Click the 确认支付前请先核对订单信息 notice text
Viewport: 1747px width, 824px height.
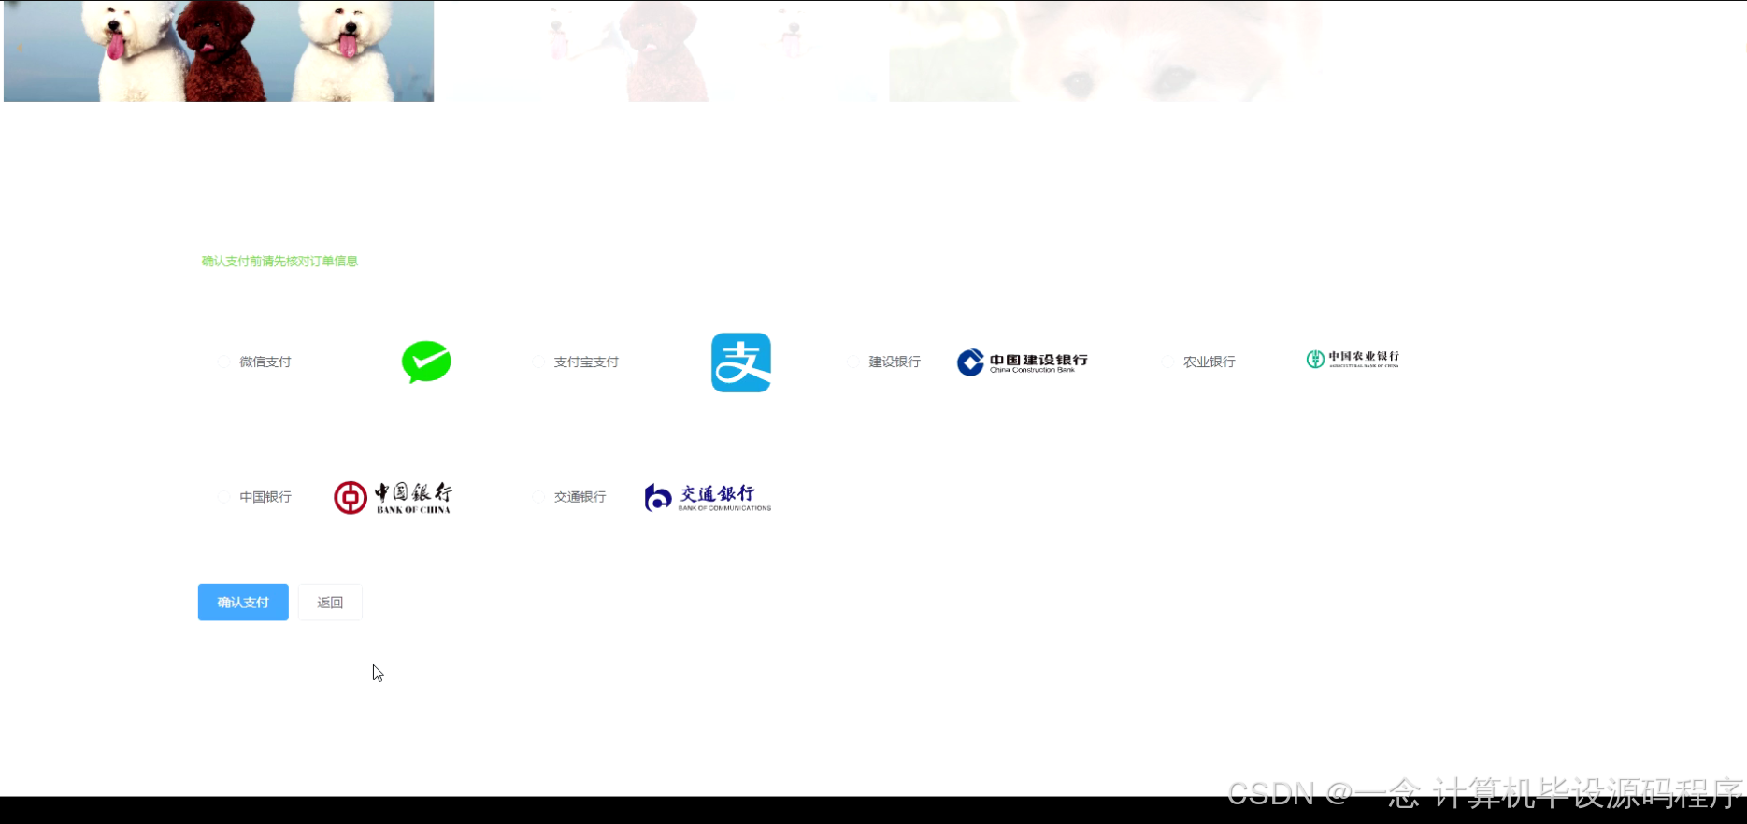(279, 261)
